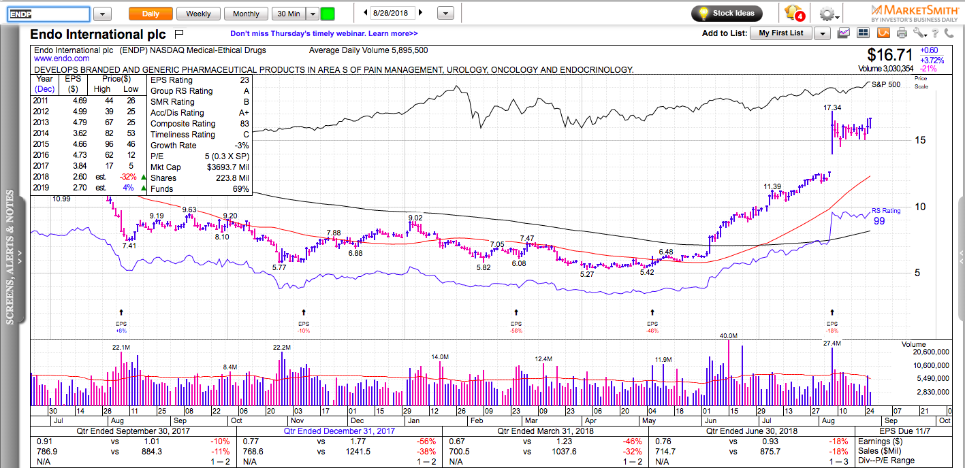Screen dimensions: 965x468
Task: Open the settings gear menu
Action: coord(829,14)
